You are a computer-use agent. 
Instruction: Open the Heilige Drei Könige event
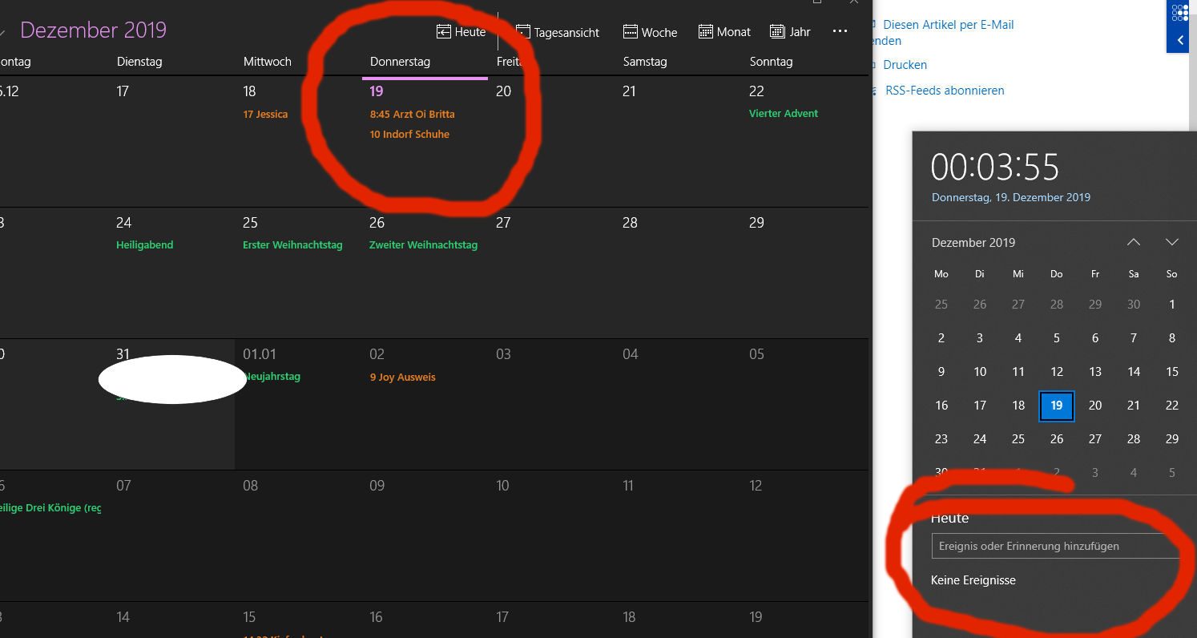(x=50, y=508)
